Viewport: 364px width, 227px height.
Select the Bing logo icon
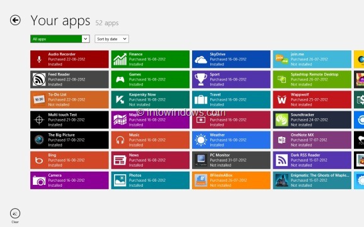(x=39, y=160)
